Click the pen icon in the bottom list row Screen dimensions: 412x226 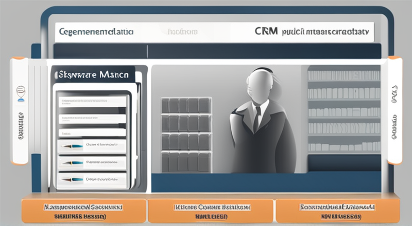click(x=72, y=180)
